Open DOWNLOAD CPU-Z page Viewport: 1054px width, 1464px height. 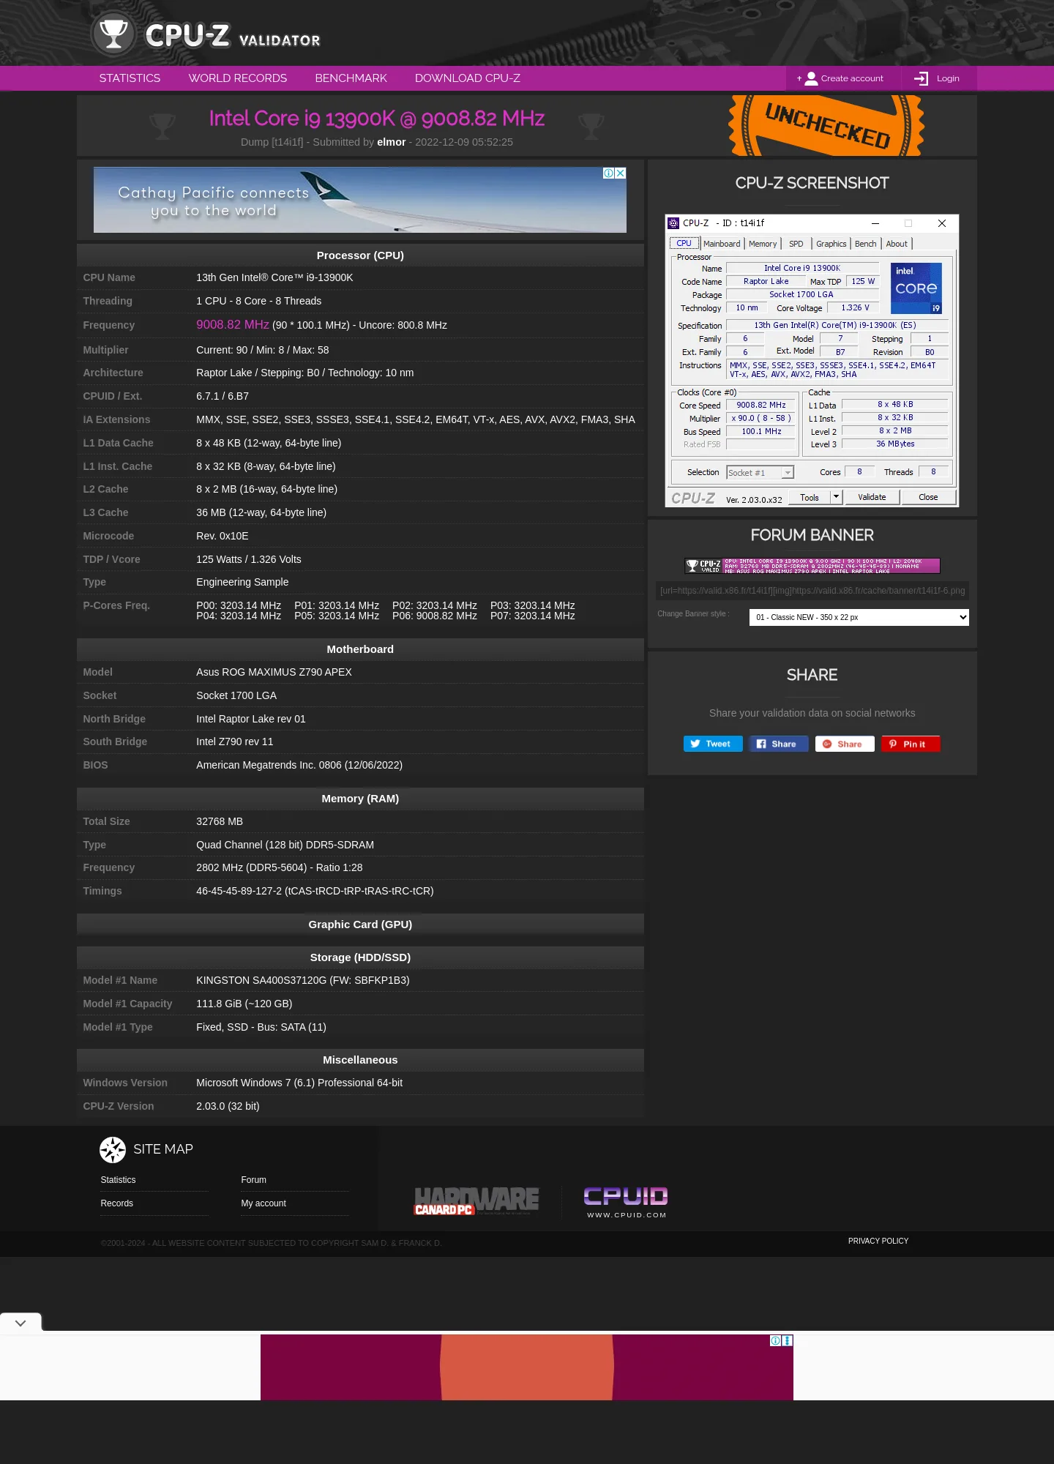point(467,78)
